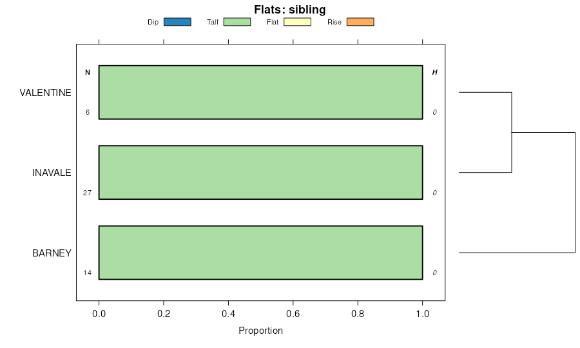
Task: Select the 0.8 x-axis tick label
Action: click(358, 314)
